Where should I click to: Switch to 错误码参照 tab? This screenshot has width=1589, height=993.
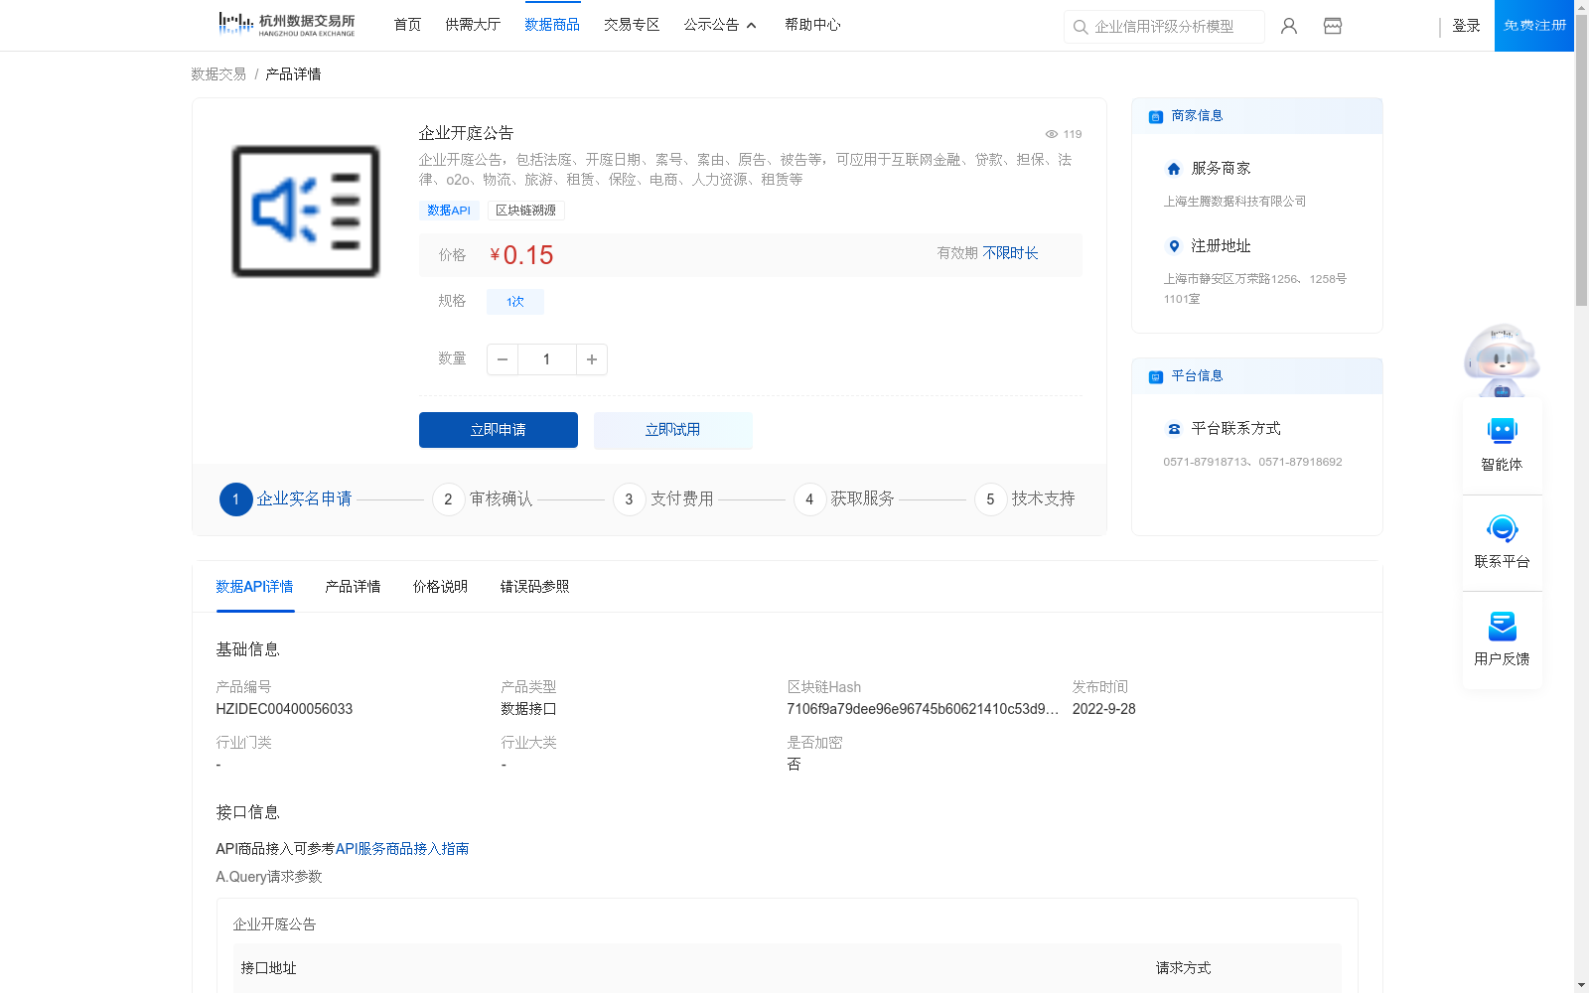click(534, 587)
